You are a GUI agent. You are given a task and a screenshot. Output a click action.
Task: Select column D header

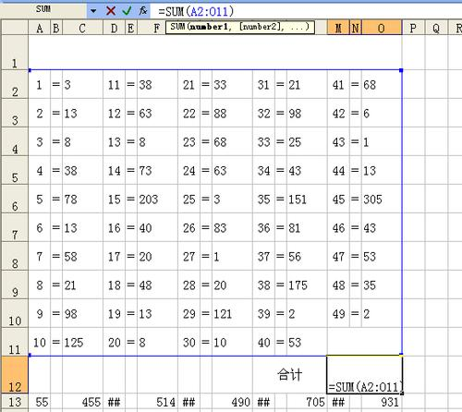pos(114,29)
